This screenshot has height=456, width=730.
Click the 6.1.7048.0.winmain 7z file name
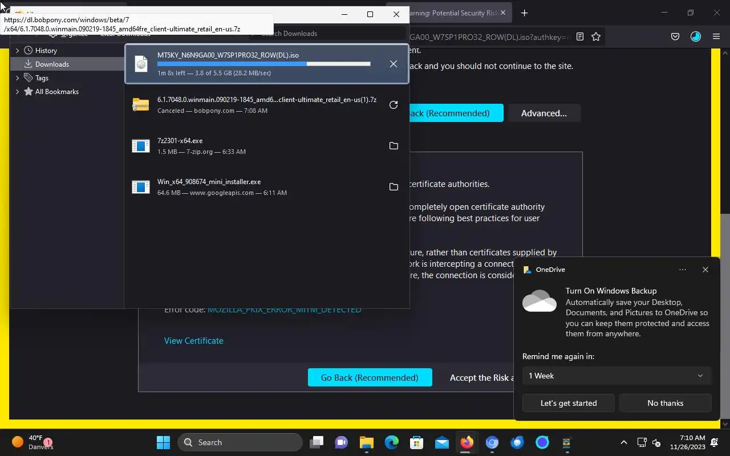[267, 100]
